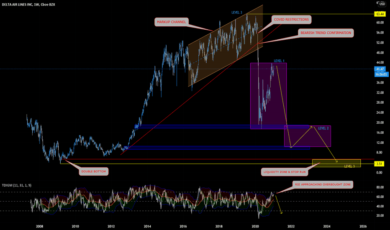This screenshot has height=230, width=390.
Task: Click the 2026 label on time axis
Action: pos(363,226)
